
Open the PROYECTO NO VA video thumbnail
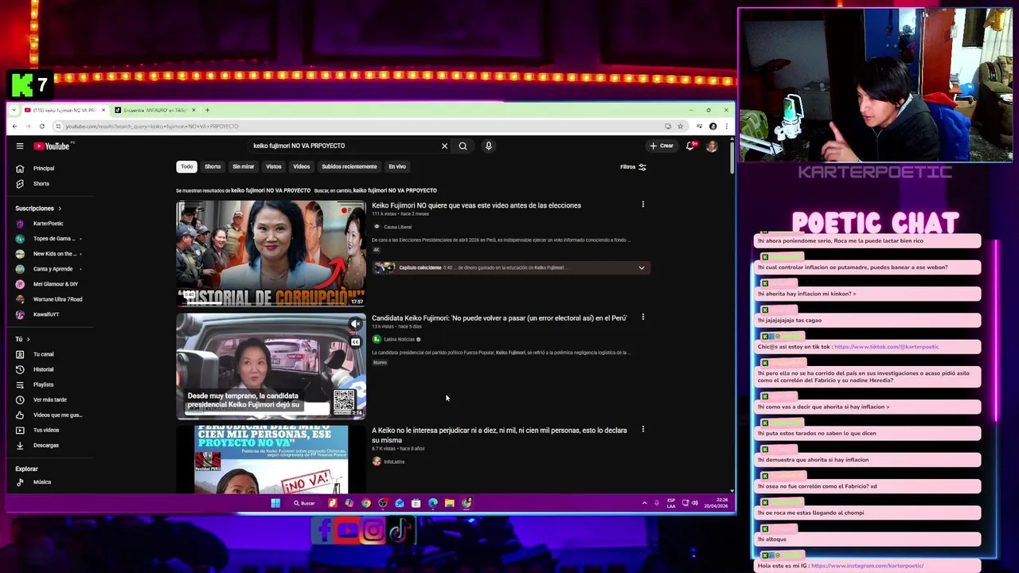coord(271,459)
